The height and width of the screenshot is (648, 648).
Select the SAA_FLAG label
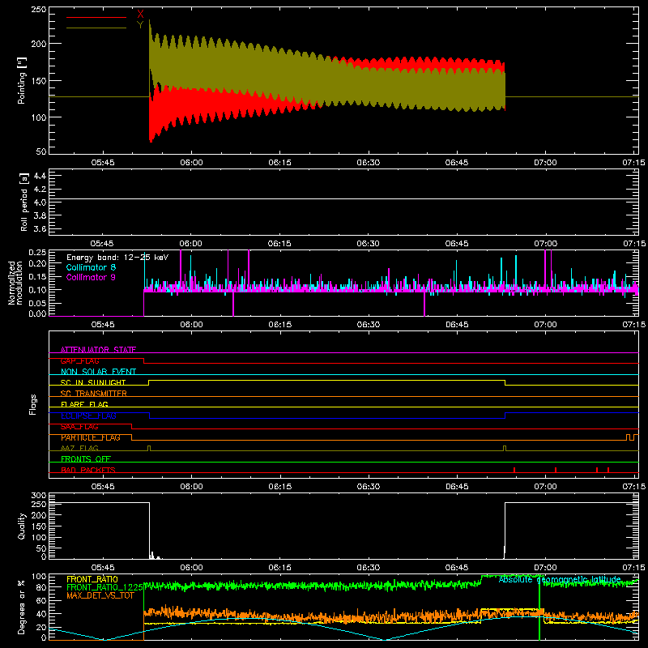[x=79, y=427]
